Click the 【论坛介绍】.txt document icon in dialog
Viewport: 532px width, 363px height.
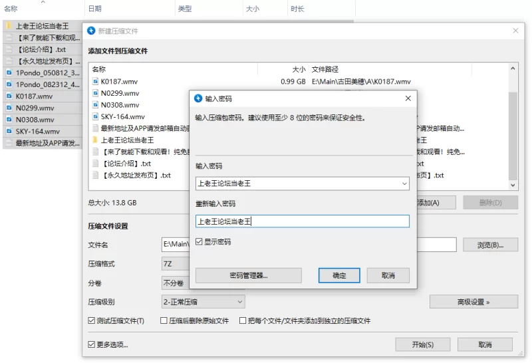(x=96, y=164)
